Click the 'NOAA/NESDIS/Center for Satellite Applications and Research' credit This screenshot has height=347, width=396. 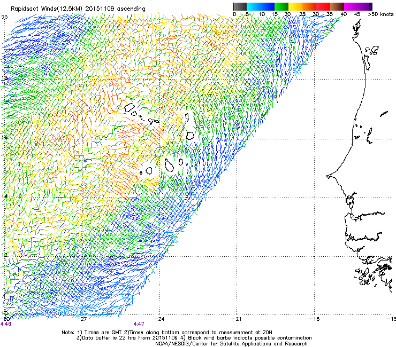[x=231, y=344]
